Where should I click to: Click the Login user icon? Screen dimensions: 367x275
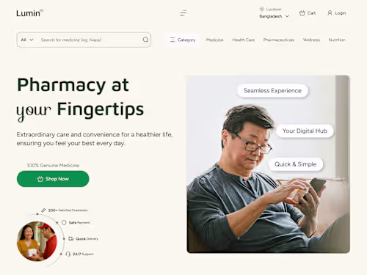(330, 13)
